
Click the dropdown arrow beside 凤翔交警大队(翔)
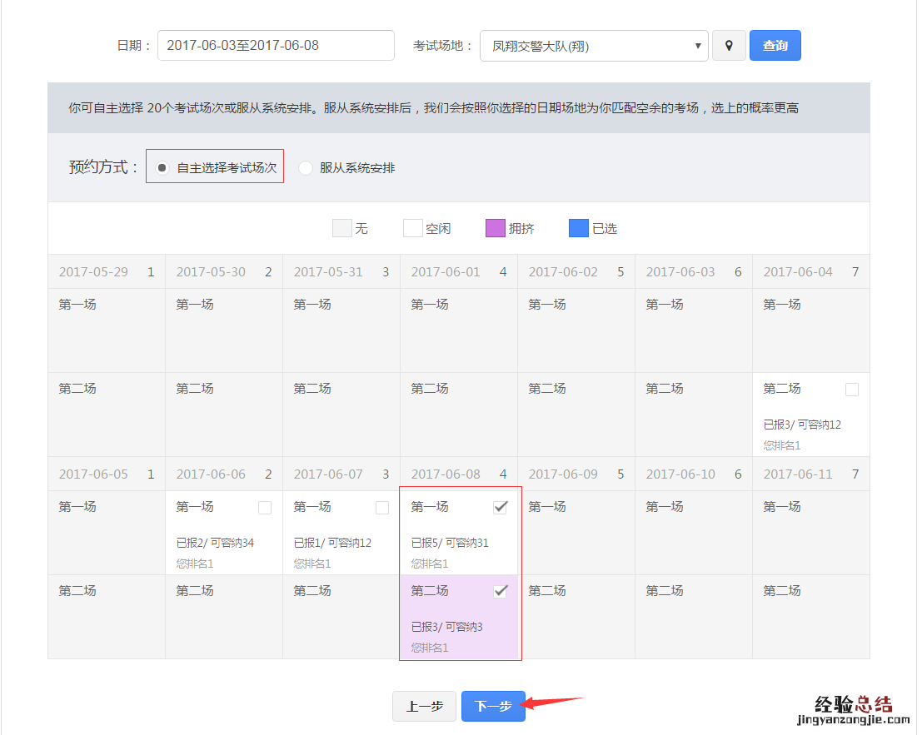coord(698,46)
